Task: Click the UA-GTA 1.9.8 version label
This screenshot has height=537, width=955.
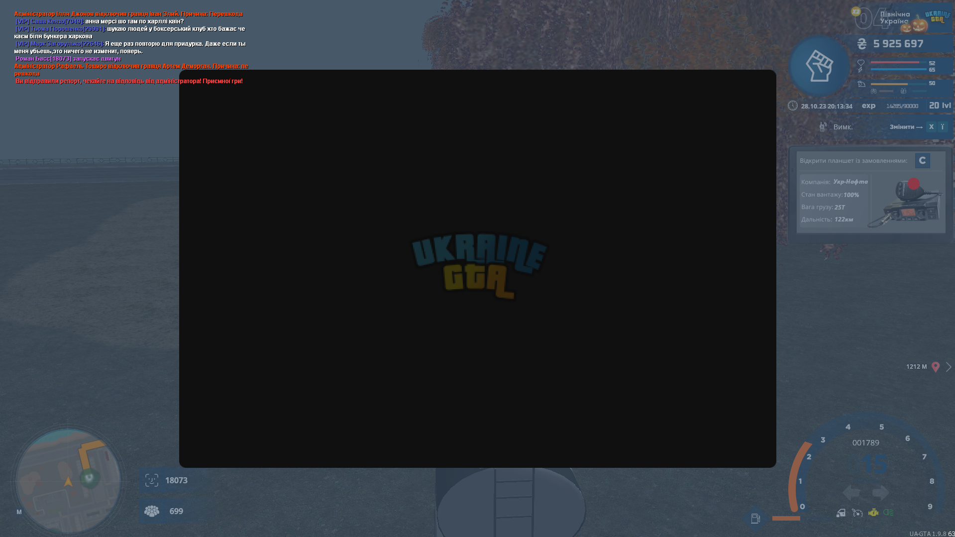Action: [928, 534]
